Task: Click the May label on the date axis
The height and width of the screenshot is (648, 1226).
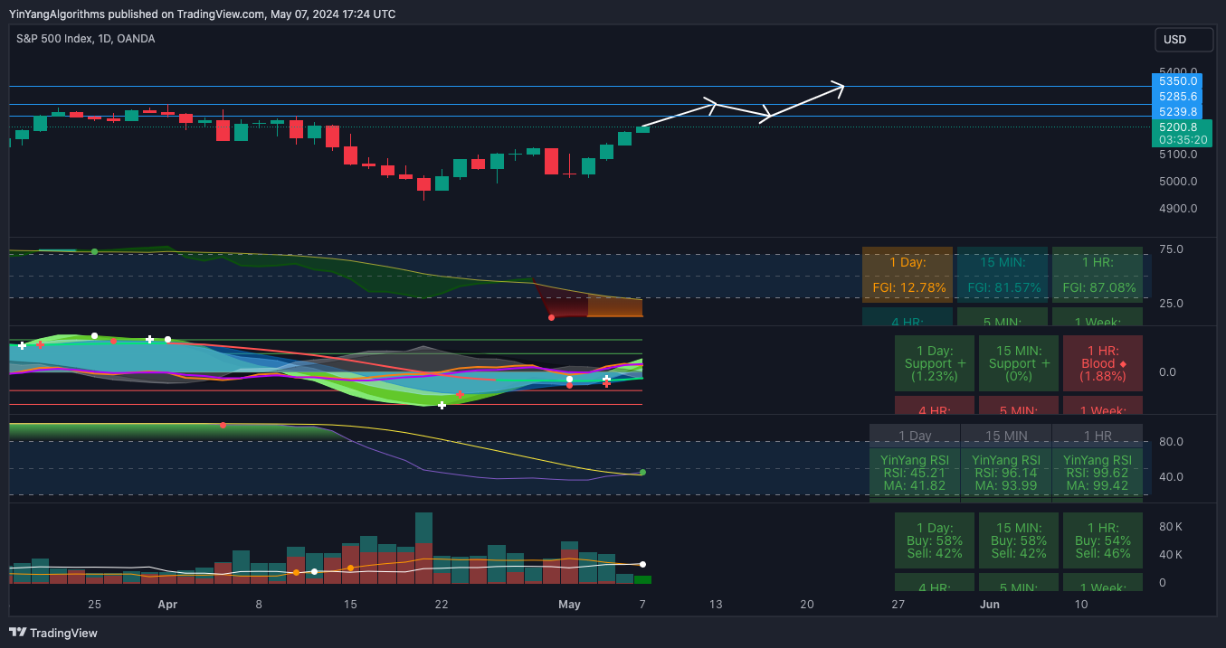Action: [569, 604]
